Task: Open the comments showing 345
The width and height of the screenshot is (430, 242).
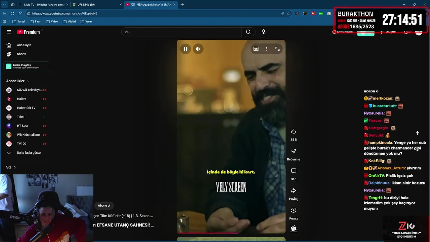Action: click(x=294, y=171)
